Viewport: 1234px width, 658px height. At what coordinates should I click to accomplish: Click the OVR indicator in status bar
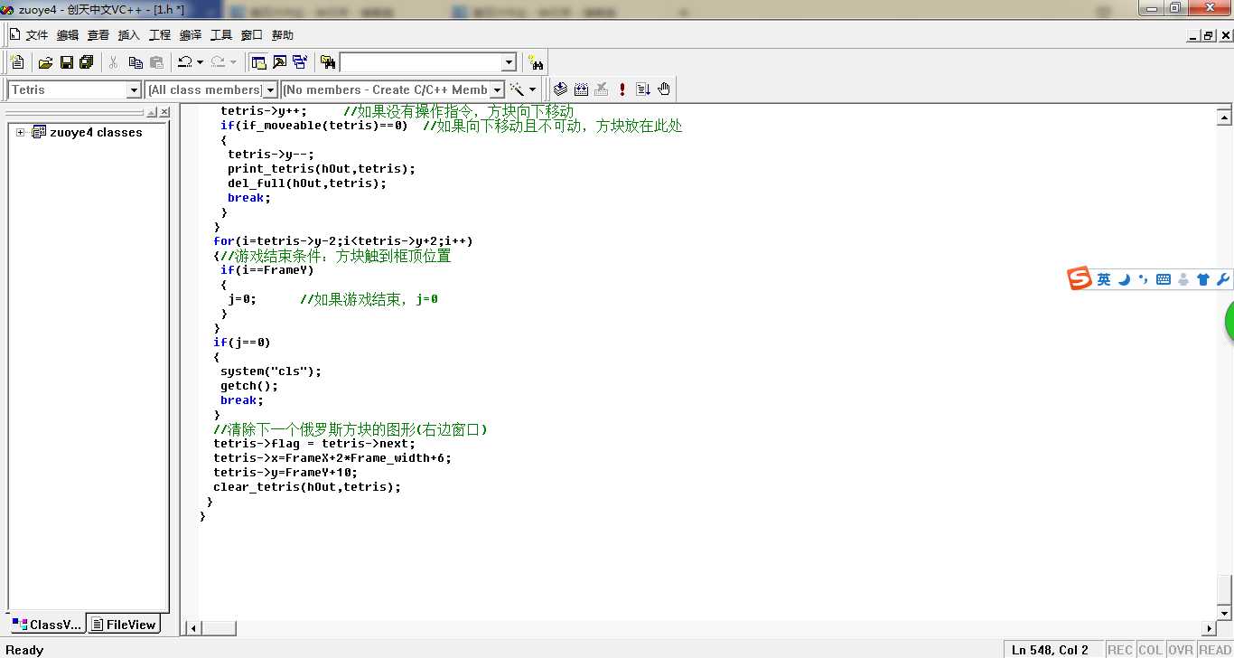[1180, 650]
